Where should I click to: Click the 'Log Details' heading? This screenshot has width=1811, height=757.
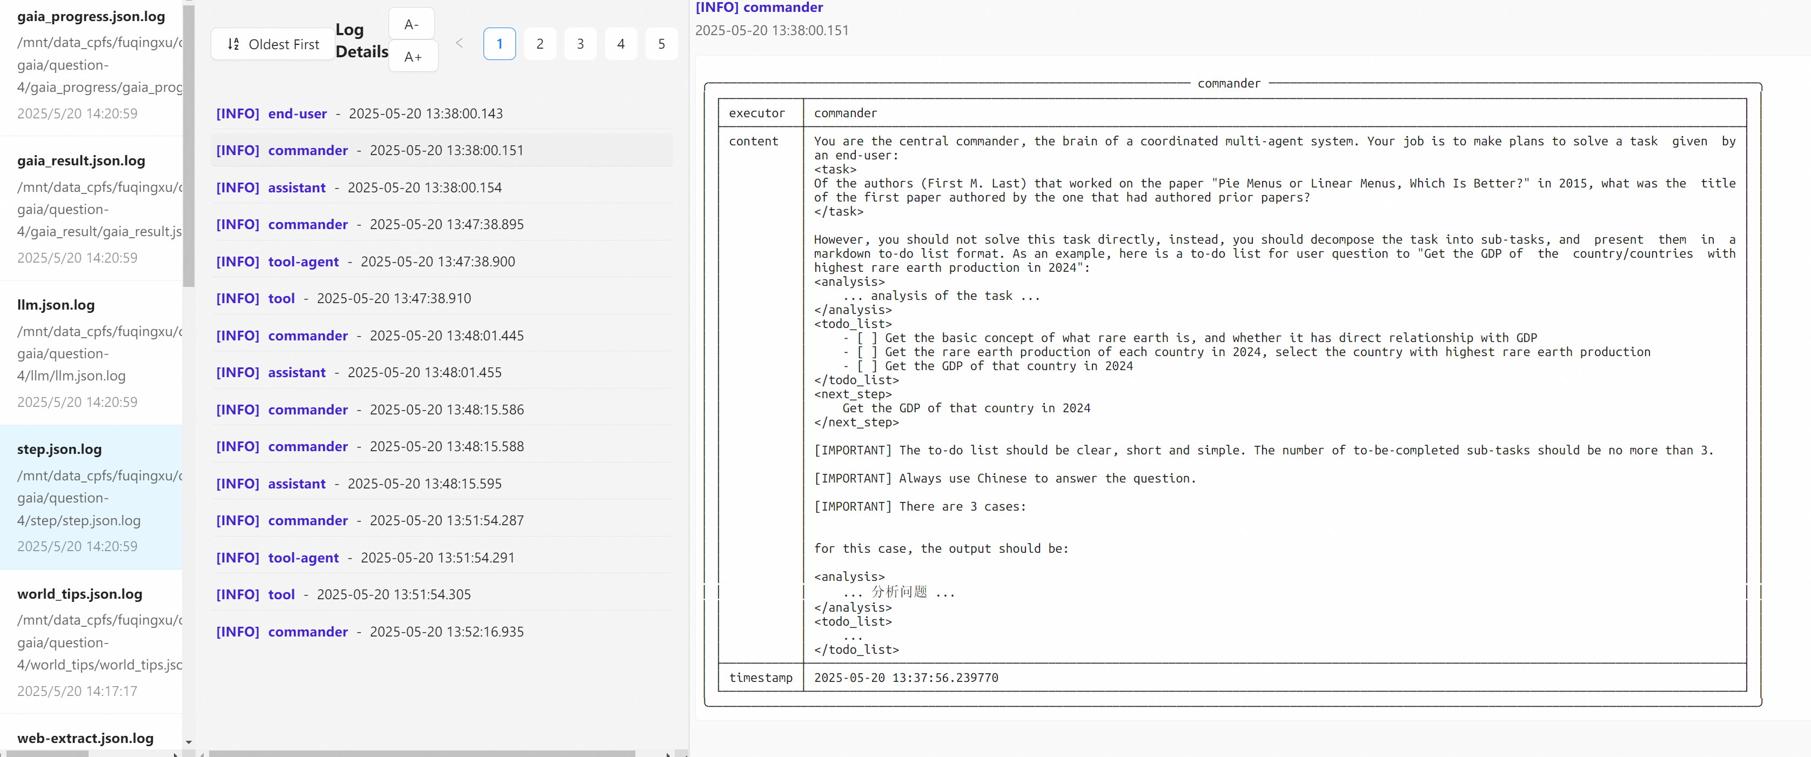pyautogui.click(x=361, y=41)
